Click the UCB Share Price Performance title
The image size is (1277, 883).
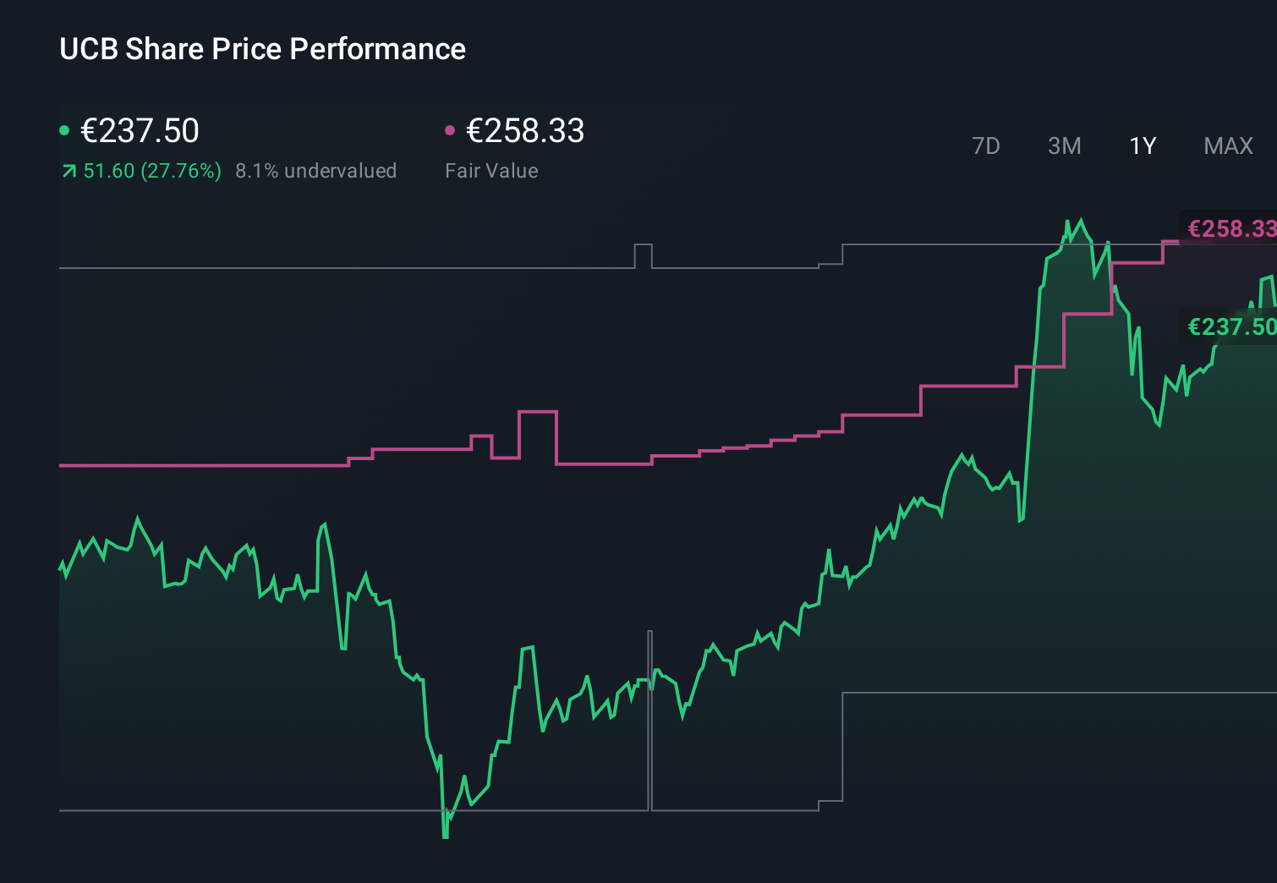coord(262,49)
